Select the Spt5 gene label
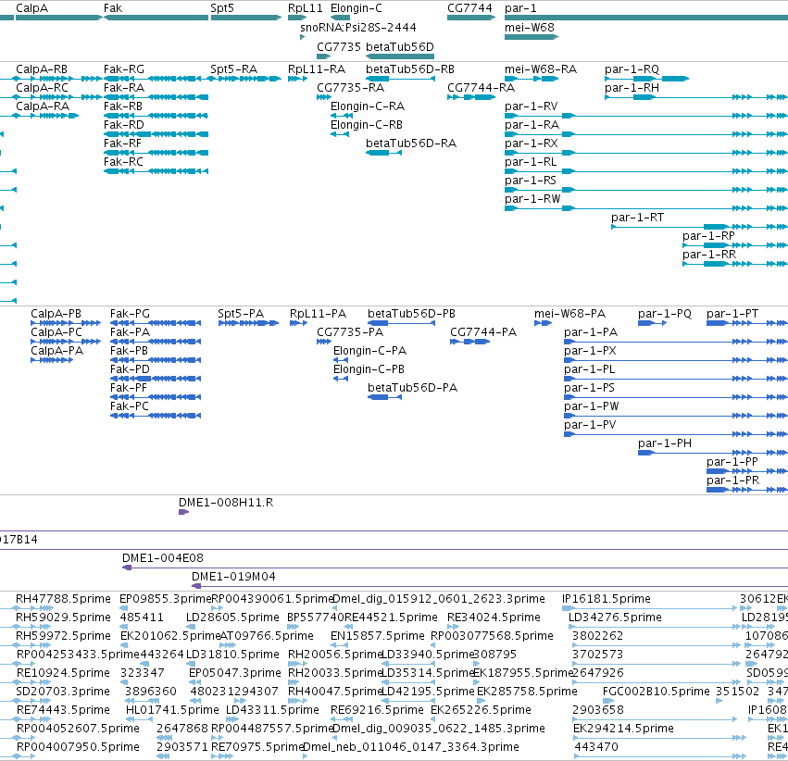788x761 pixels. click(x=222, y=8)
